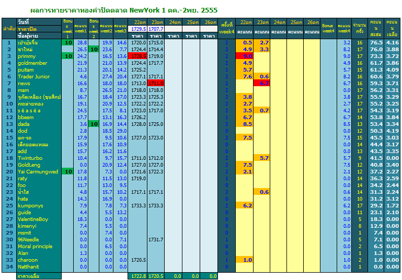Click average price cell 1720.5 at bottom
The width and height of the screenshot is (402, 280).
point(156,276)
